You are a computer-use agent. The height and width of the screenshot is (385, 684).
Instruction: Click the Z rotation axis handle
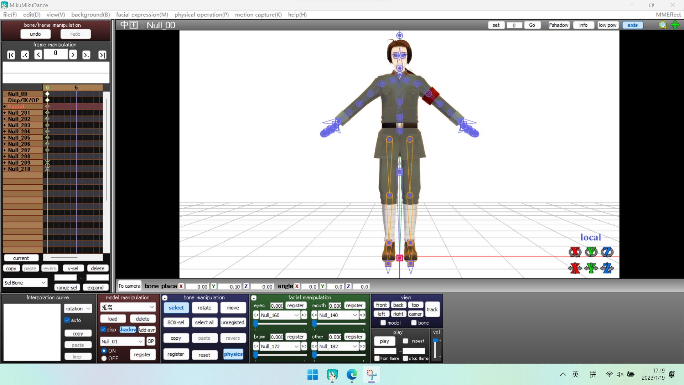(607, 252)
